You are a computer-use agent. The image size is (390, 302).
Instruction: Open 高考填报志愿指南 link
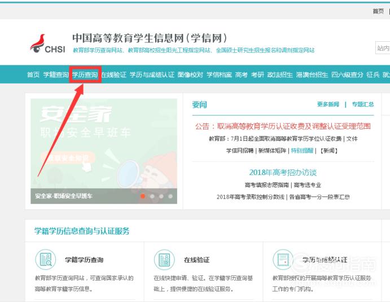[266, 185]
